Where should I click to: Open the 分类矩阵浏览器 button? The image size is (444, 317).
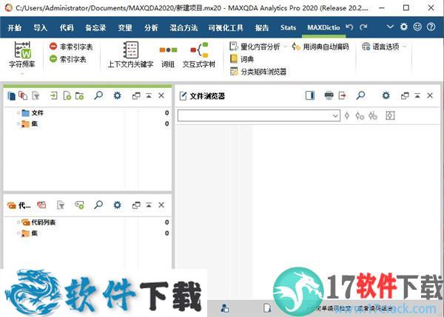(258, 72)
